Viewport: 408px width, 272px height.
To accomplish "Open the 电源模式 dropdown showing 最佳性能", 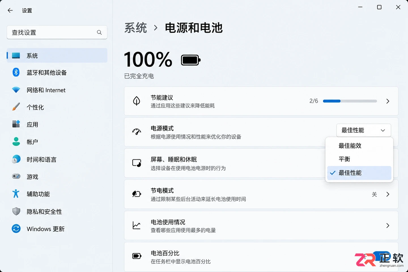I will (x=364, y=130).
